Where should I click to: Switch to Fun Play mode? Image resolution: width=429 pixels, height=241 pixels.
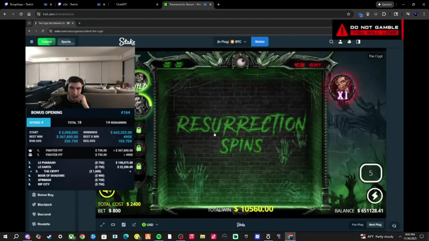(x=358, y=225)
